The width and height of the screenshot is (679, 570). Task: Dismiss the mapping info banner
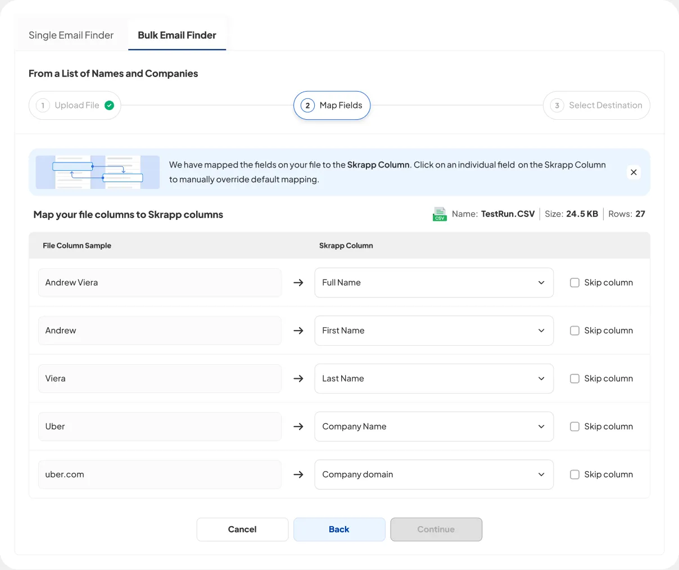click(633, 172)
